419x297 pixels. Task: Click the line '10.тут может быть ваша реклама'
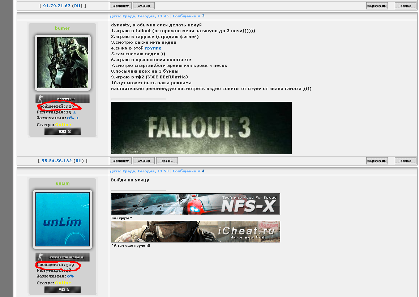pos(151,83)
